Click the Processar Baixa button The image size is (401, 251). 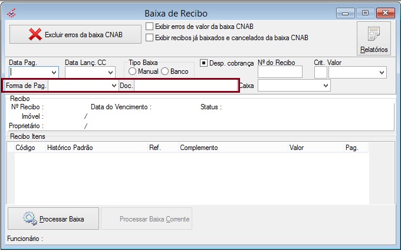(53, 219)
